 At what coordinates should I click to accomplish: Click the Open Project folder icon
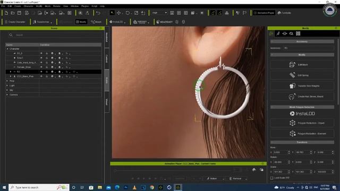13,13
